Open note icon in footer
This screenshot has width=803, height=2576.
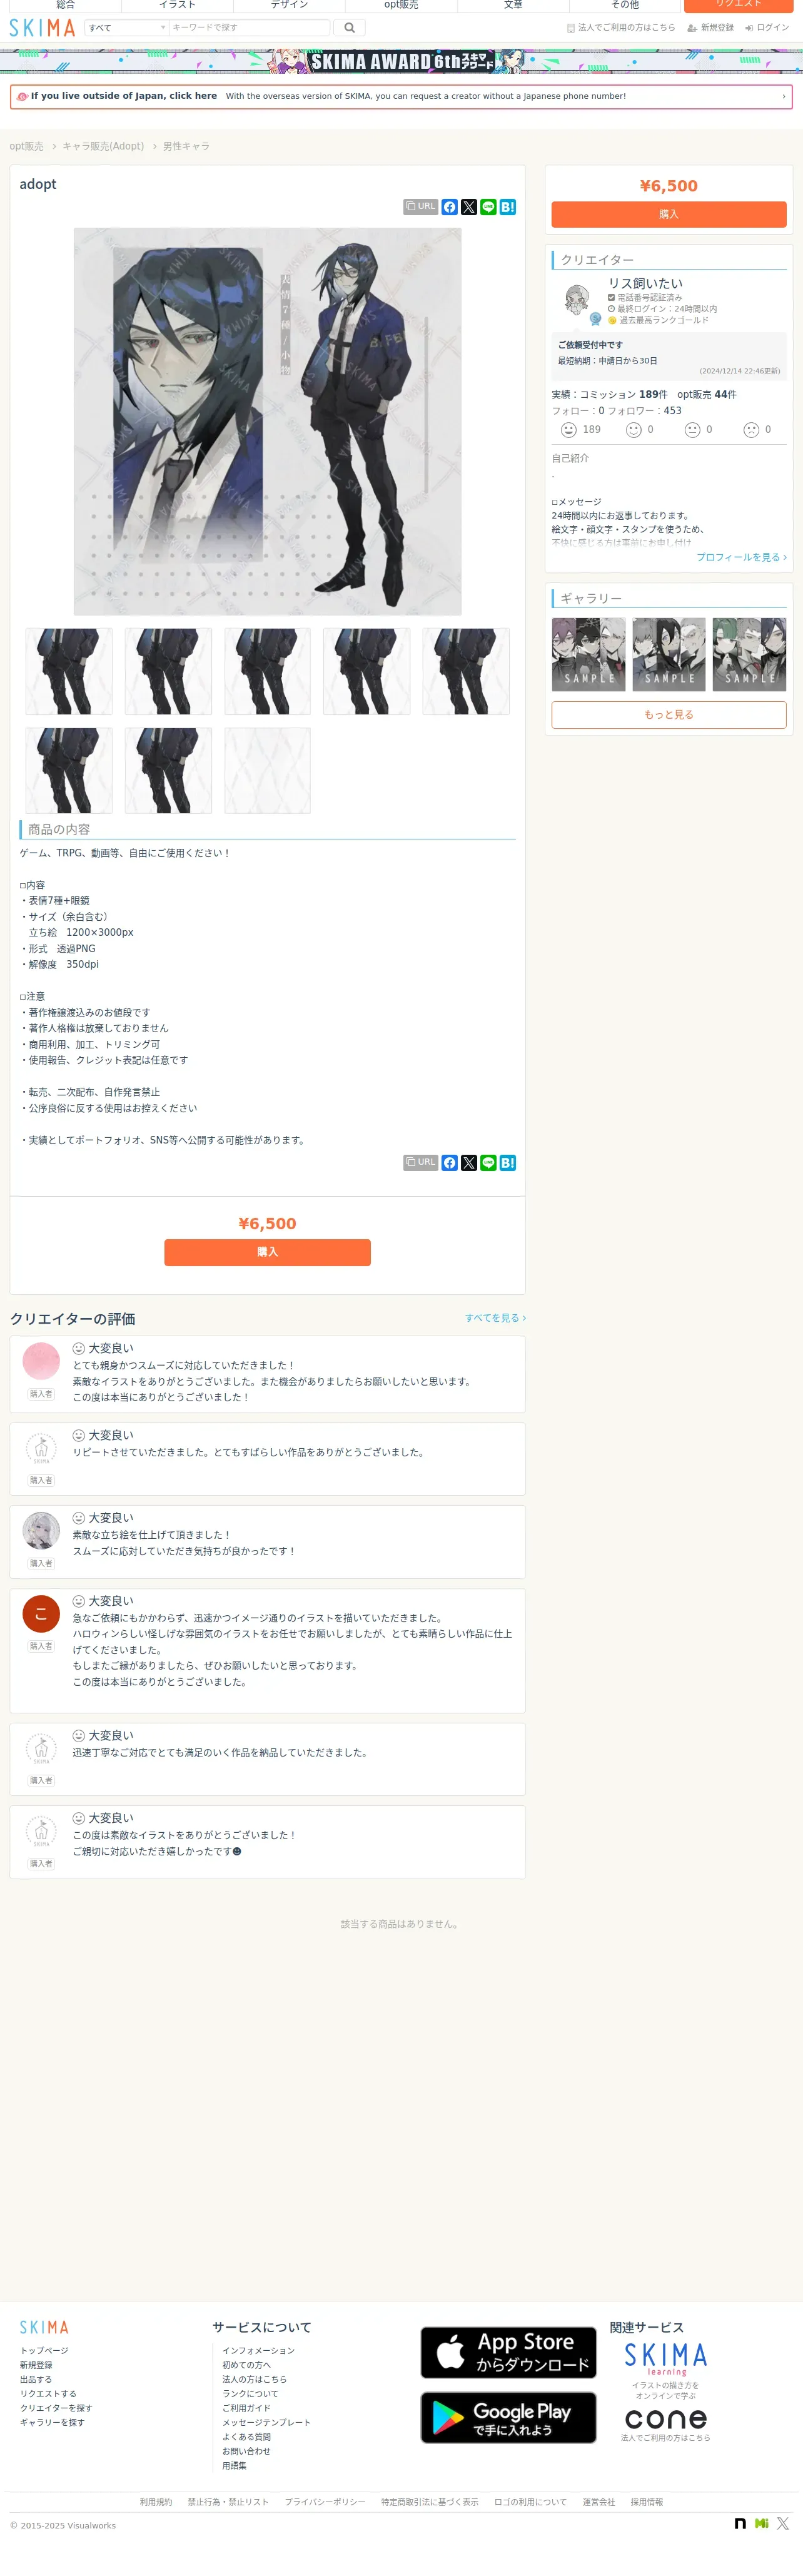tap(740, 2523)
